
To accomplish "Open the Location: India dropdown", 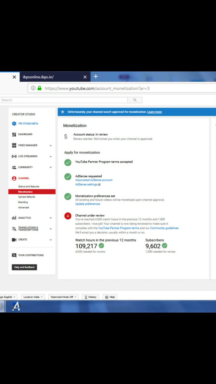I will 33,297.
